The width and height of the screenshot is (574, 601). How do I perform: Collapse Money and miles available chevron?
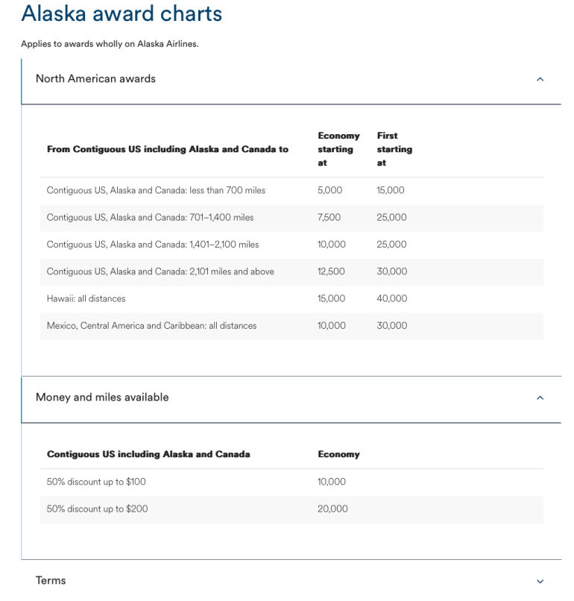tap(540, 398)
